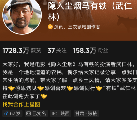Image resolution: width=137 pixels, height=120 pixels.
Task: Tap the blue male gender icon
Action: coord(6,113)
